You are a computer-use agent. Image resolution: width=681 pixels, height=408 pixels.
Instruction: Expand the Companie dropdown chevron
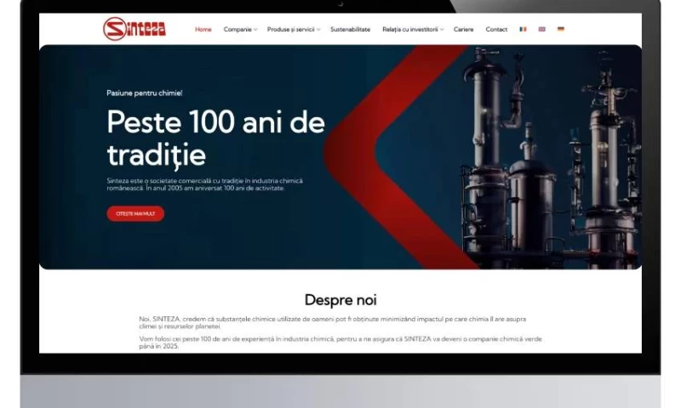(255, 30)
